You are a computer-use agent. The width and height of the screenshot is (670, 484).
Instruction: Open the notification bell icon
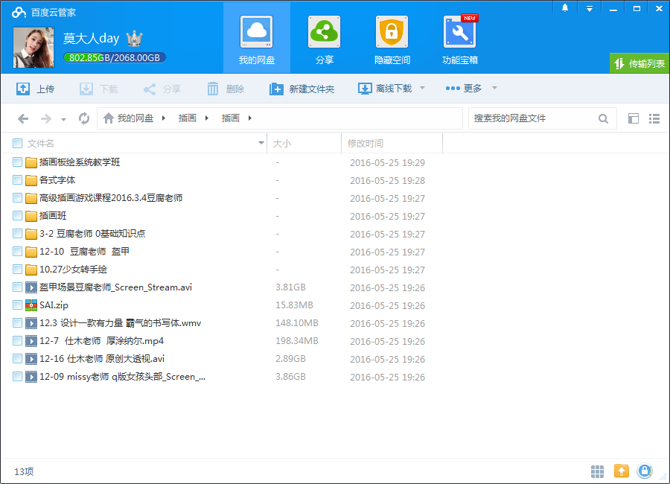point(565,8)
